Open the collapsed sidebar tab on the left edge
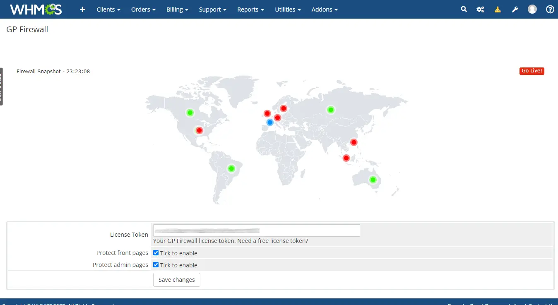Viewport: 558px width, 305px height. [x=1, y=86]
